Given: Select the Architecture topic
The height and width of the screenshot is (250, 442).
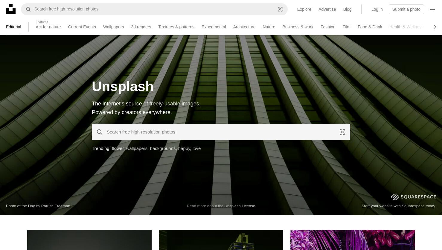Looking at the screenshot, I should click(244, 27).
